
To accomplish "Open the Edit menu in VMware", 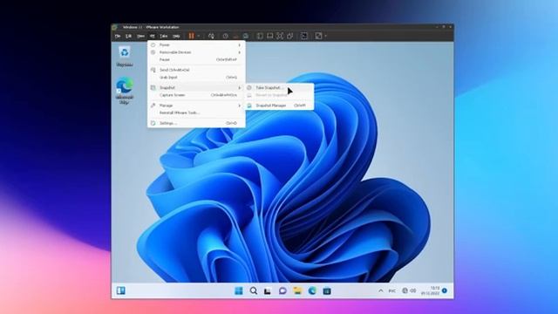I will pos(129,36).
